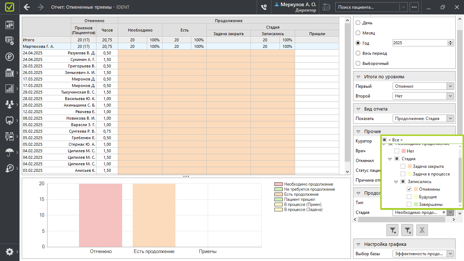Viewport: 464px width, 261px height.
Task: Uncheck the Отменены checkbox
Action: pyautogui.click(x=409, y=189)
